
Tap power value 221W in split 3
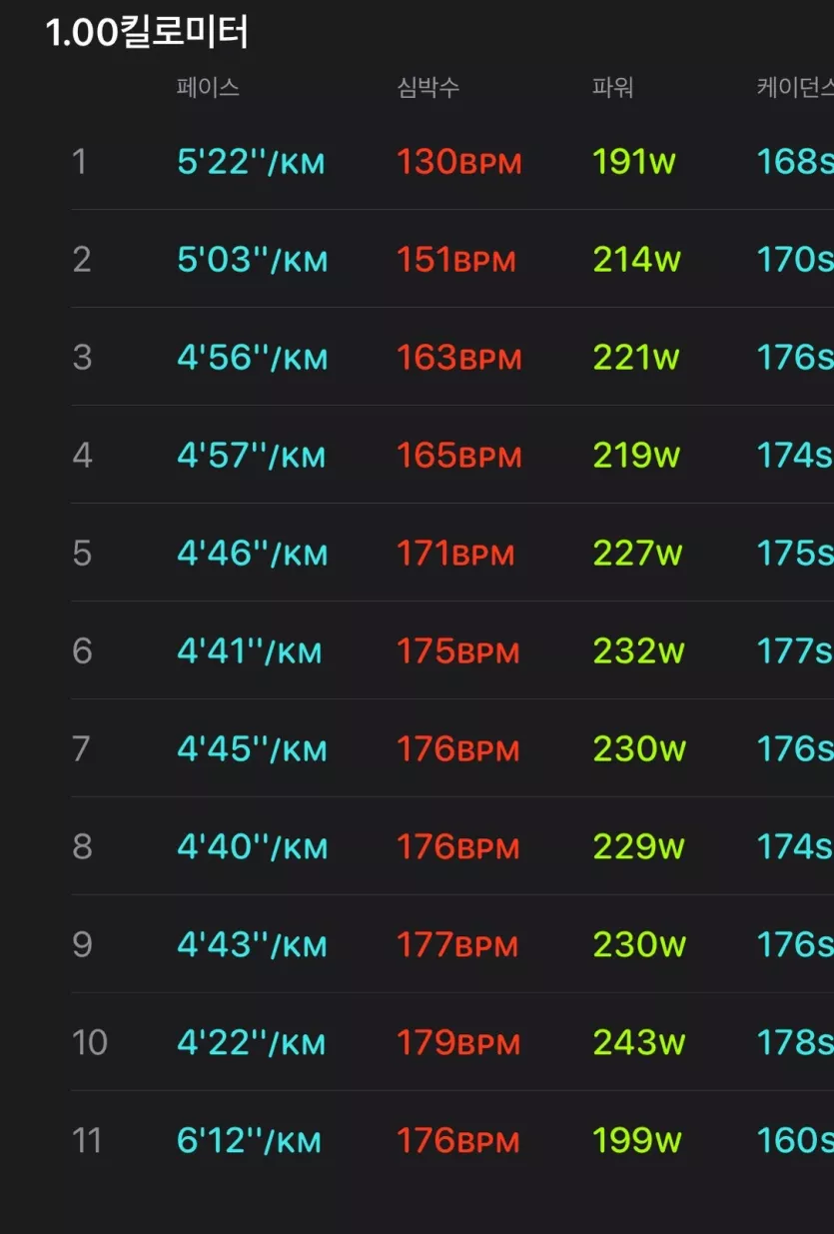[x=636, y=358]
